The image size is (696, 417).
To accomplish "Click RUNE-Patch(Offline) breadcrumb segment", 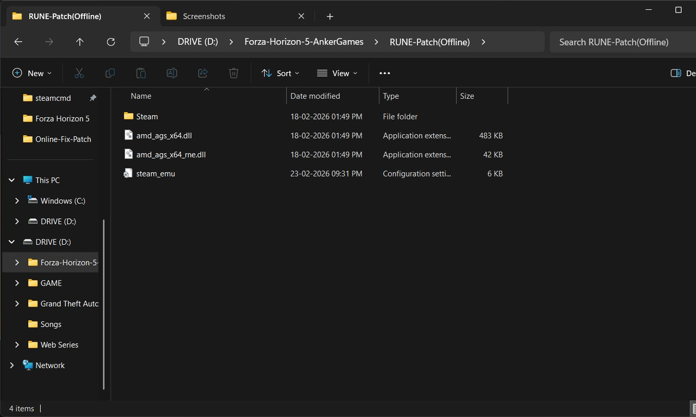I will [x=430, y=42].
